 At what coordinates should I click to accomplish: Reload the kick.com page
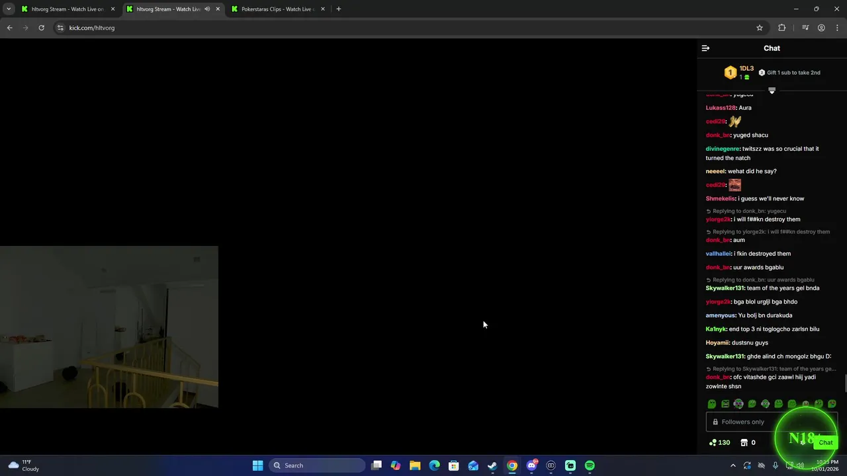pos(41,28)
